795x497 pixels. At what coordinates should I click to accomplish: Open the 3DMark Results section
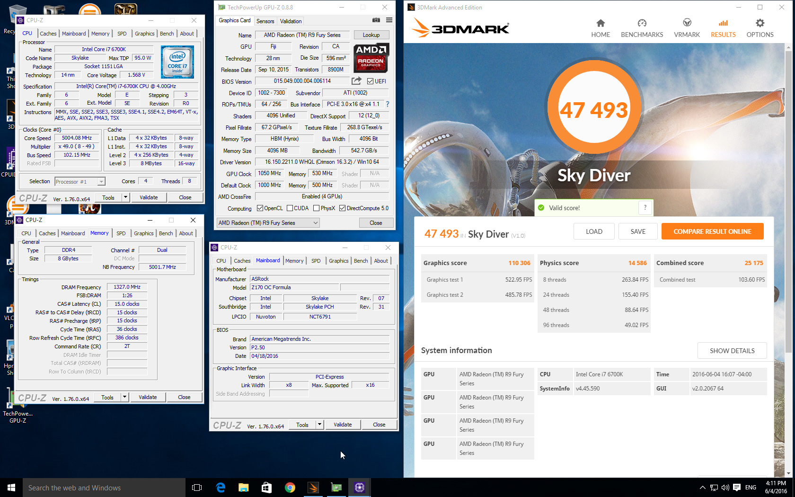coord(723,28)
